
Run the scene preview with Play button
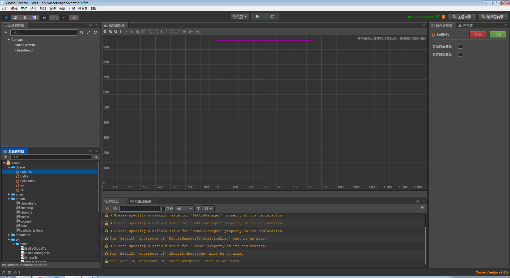[x=258, y=16]
